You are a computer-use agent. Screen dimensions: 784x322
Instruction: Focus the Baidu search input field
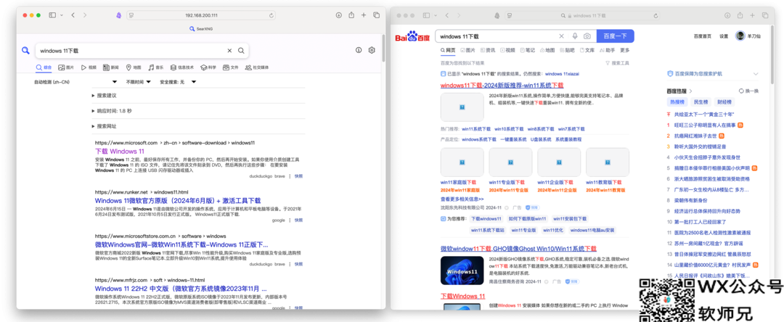[x=495, y=36]
